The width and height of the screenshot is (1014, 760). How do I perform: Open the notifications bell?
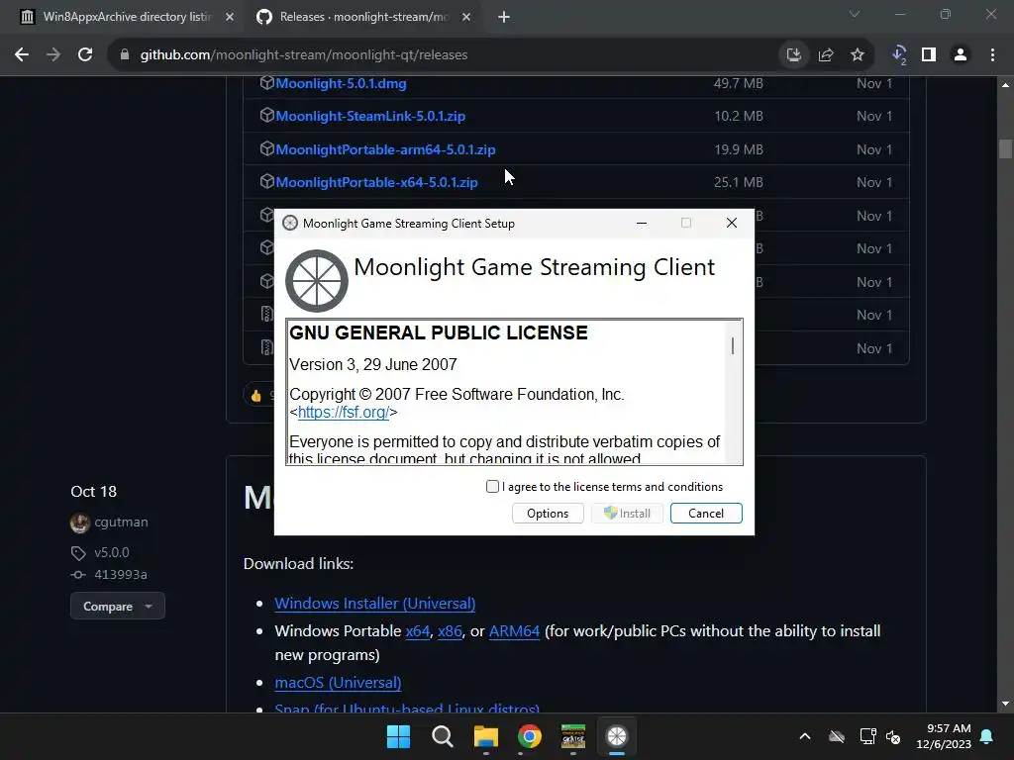point(987,736)
